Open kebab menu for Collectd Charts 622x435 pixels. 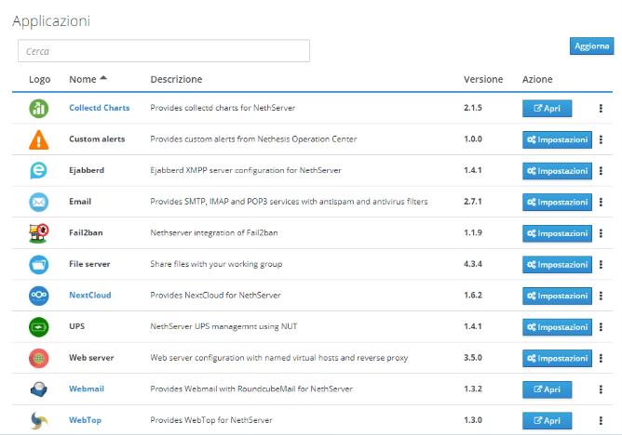[601, 109]
